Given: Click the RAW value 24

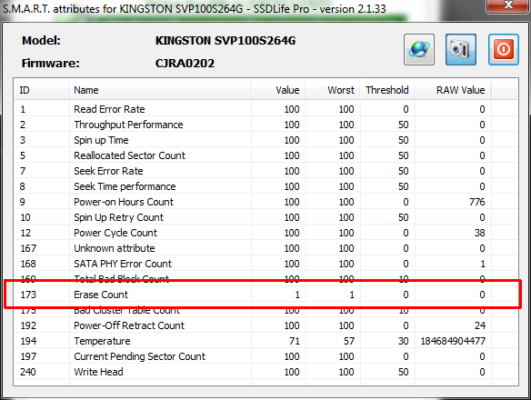Looking at the screenshot, I should (x=479, y=325).
